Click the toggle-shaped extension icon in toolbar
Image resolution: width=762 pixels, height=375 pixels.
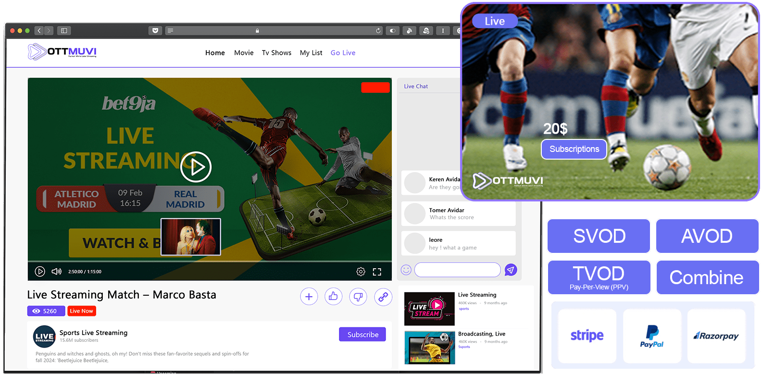[393, 31]
